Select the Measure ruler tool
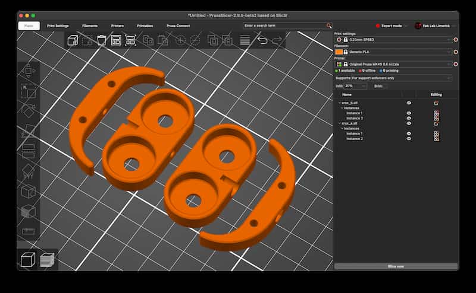This screenshot has height=293, width=476. (28, 231)
